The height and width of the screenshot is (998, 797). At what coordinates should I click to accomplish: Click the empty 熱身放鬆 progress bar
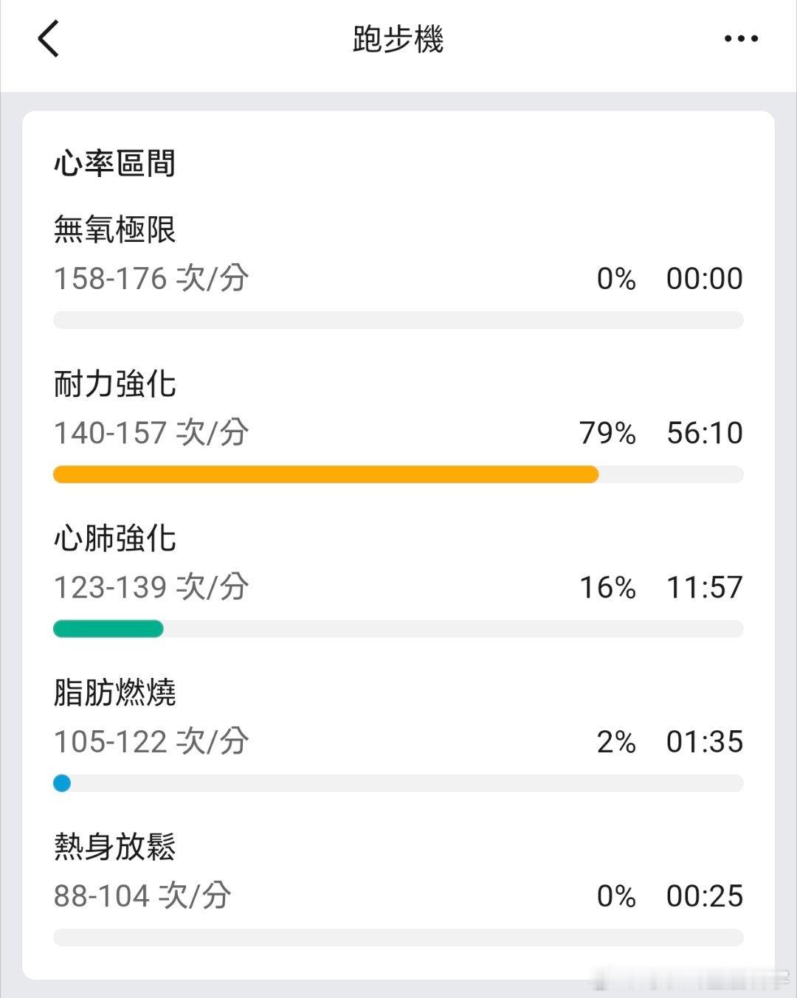[x=398, y=938]
